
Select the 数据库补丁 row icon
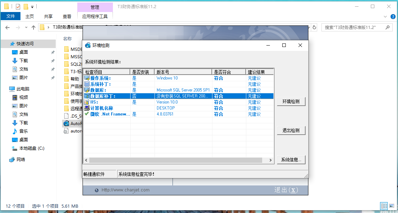point(87,96)
